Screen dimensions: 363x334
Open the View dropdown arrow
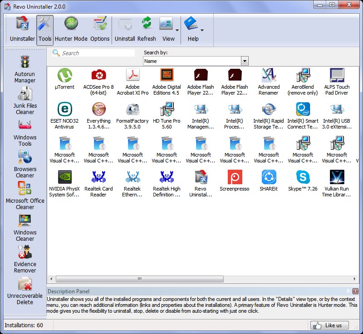click(x=177, y=30)
